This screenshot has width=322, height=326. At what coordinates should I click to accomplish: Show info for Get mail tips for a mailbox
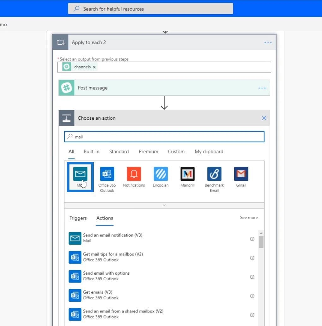click(252, 258)
